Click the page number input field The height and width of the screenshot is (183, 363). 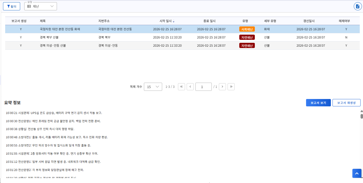(204, 87)
